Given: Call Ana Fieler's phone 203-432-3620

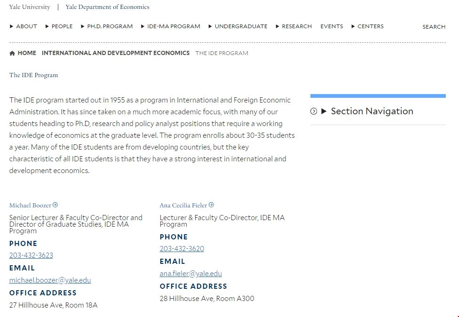Looking at the screenshot, I should (x=182, y=249).
